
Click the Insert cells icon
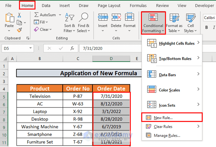(x=103, y=17)
